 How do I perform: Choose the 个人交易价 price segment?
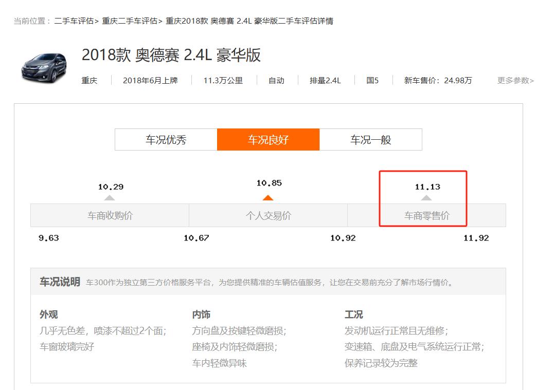(x=268, y=216)
